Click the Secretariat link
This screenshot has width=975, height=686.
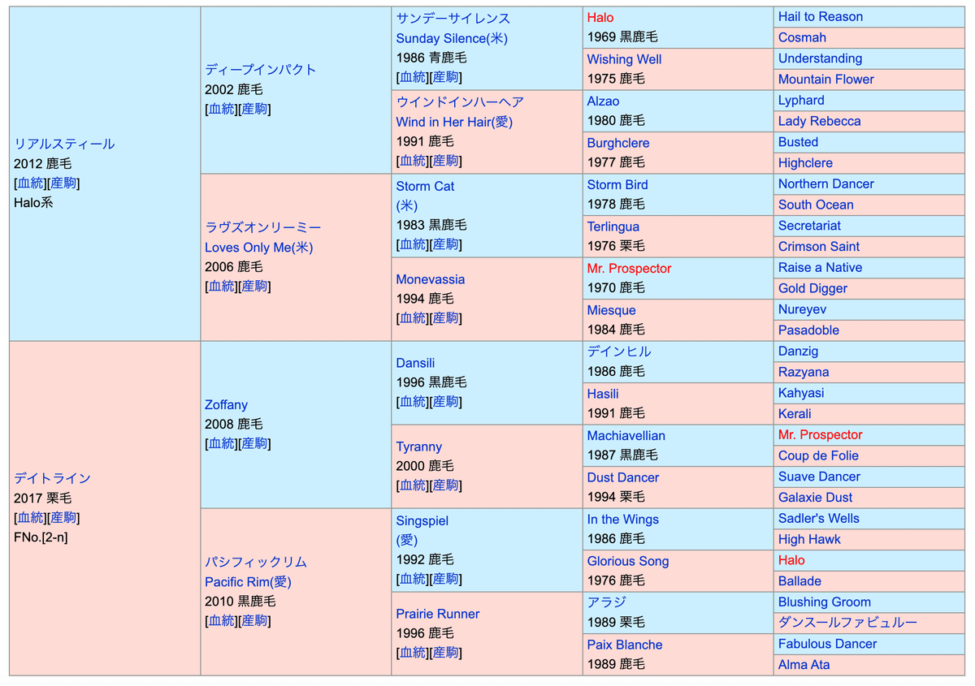809,226
